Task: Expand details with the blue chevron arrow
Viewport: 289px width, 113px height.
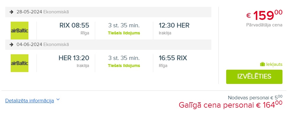Action: pyautogui.click(x=58, y=100)
